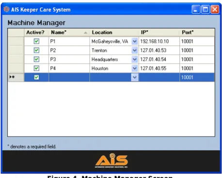Click the Trenton location text
The image size is (222, 178).
point(99,50)
